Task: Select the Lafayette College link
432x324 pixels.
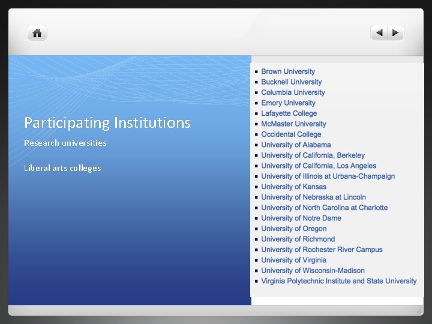Action: 289,113
